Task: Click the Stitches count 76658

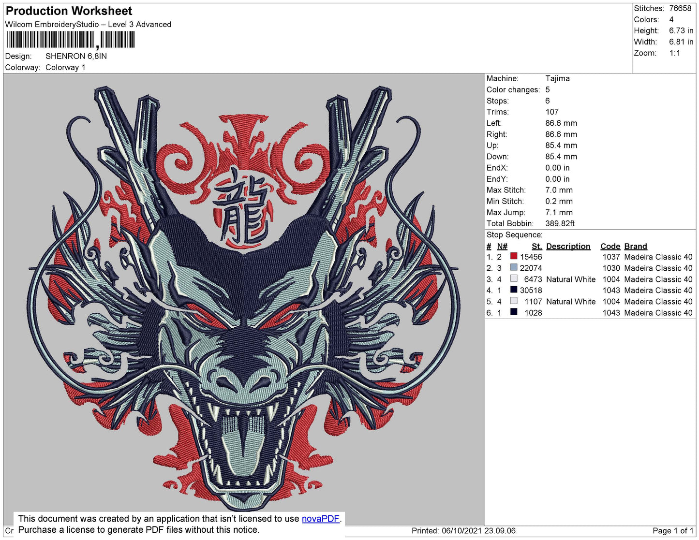Action: coord(680,8)
